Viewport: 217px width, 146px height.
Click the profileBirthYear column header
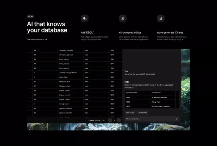[x=137, y=93]
